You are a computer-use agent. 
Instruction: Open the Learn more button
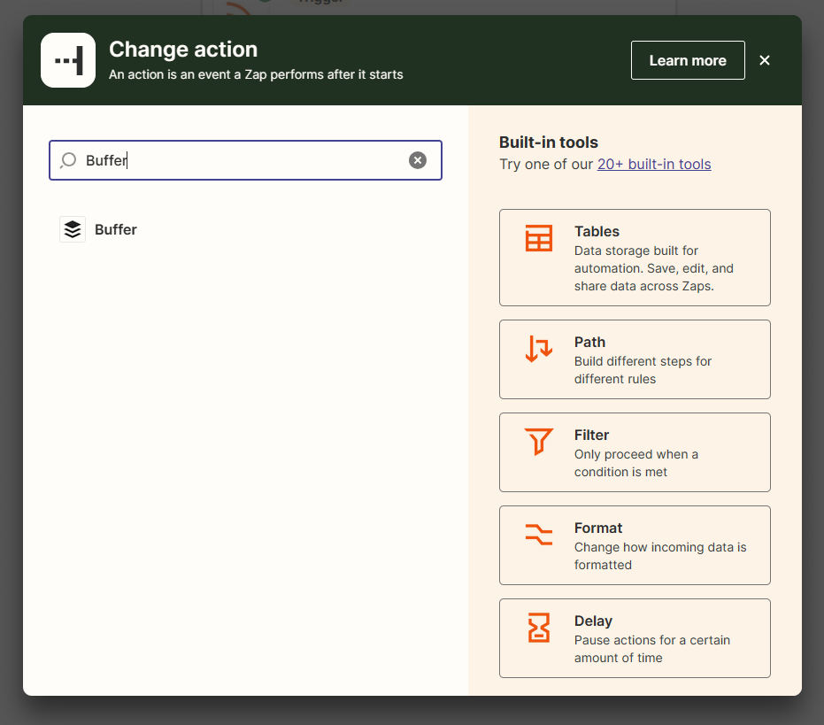point(688,60)
